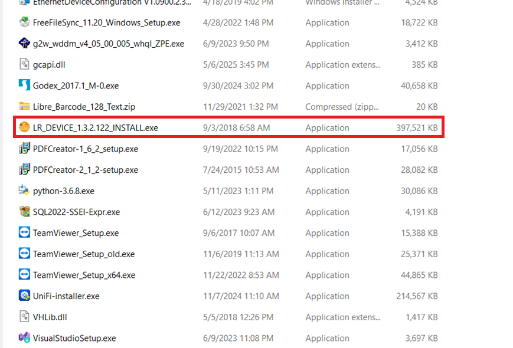Click date 11/22/2022 8:53 AM
This screenshot has height=348, width=513.
point(241,275)
